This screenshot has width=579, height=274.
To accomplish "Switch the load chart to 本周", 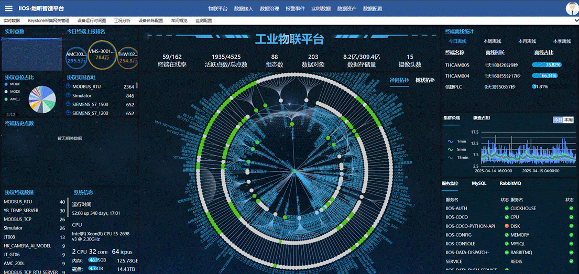I will pos(569,120).
